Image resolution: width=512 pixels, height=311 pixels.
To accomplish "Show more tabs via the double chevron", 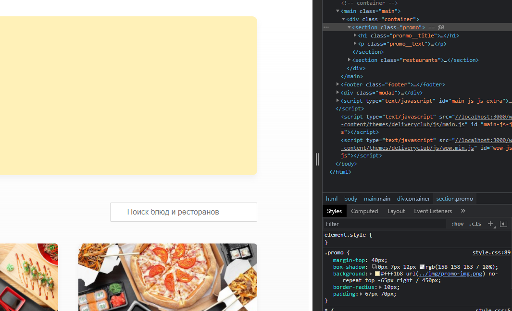I will point(463,211).
